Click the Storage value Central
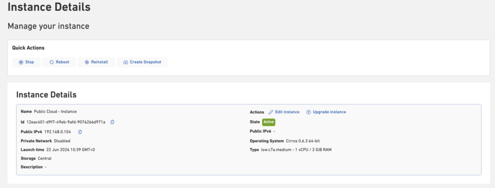The width and height of the screenshot is (495, 188). pos(44,159)
